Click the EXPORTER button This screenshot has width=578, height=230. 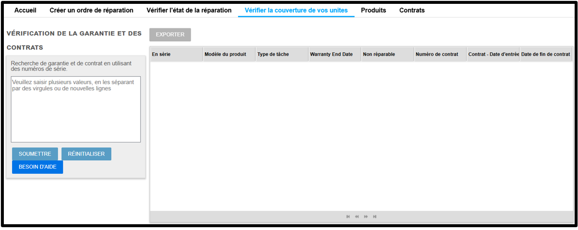click(170, 35)
